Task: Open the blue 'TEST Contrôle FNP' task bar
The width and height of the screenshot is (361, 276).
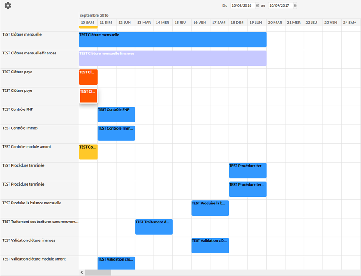Action: (116, 114)
